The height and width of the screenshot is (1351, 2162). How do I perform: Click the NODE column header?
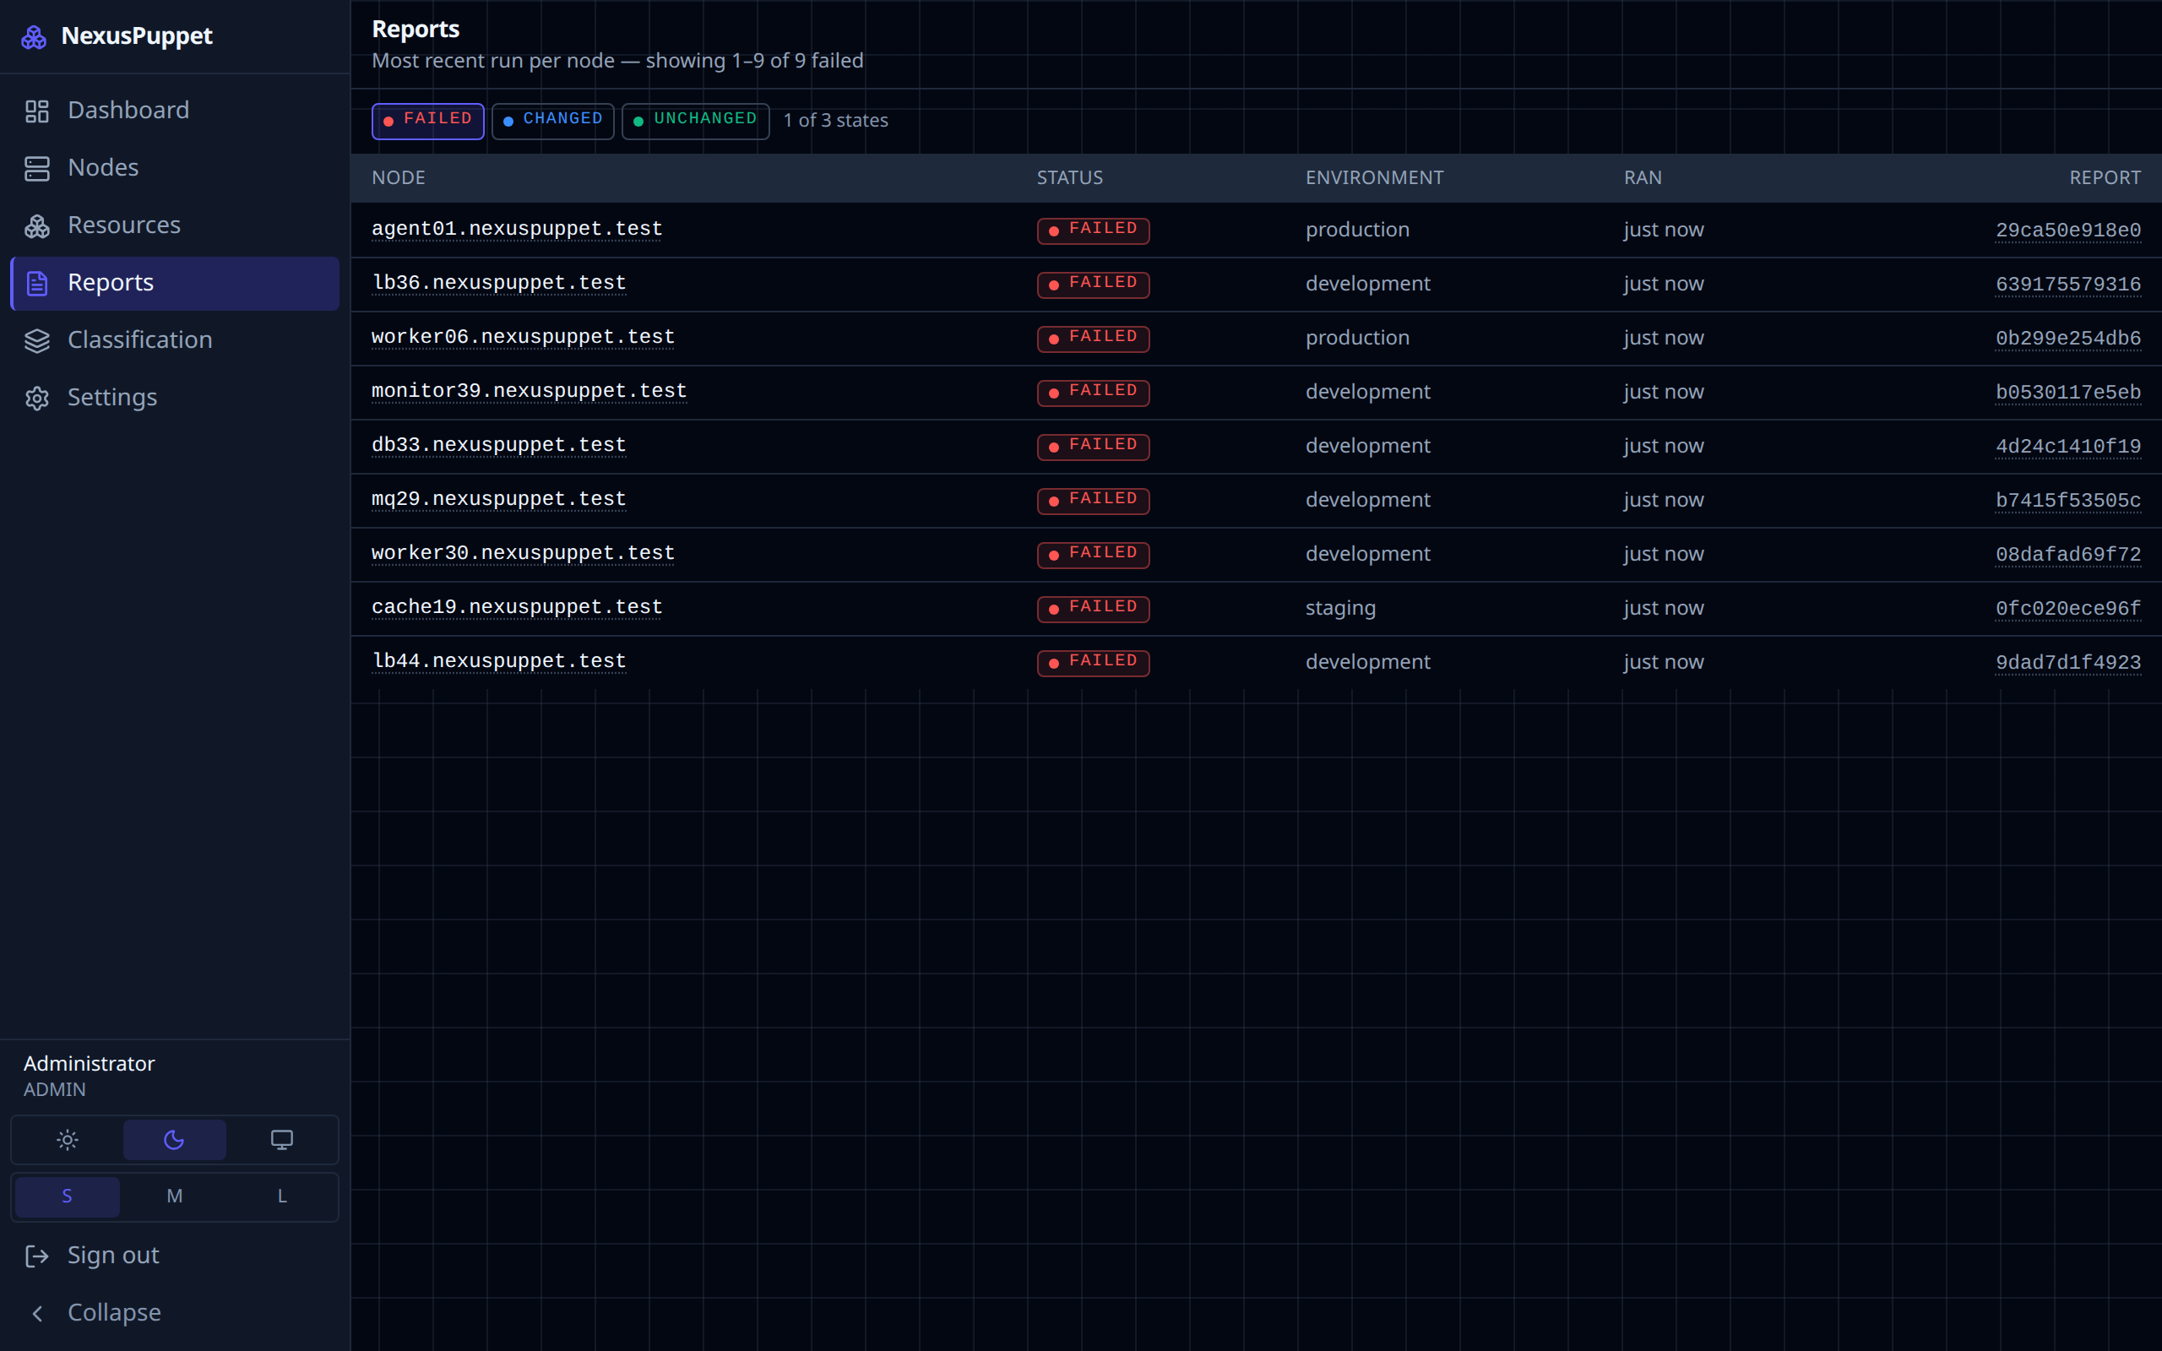pos(399,178)
